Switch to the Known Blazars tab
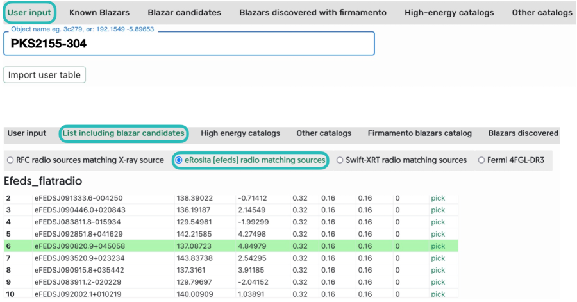This screenshot has width=577, height=302. coord(99,13)
